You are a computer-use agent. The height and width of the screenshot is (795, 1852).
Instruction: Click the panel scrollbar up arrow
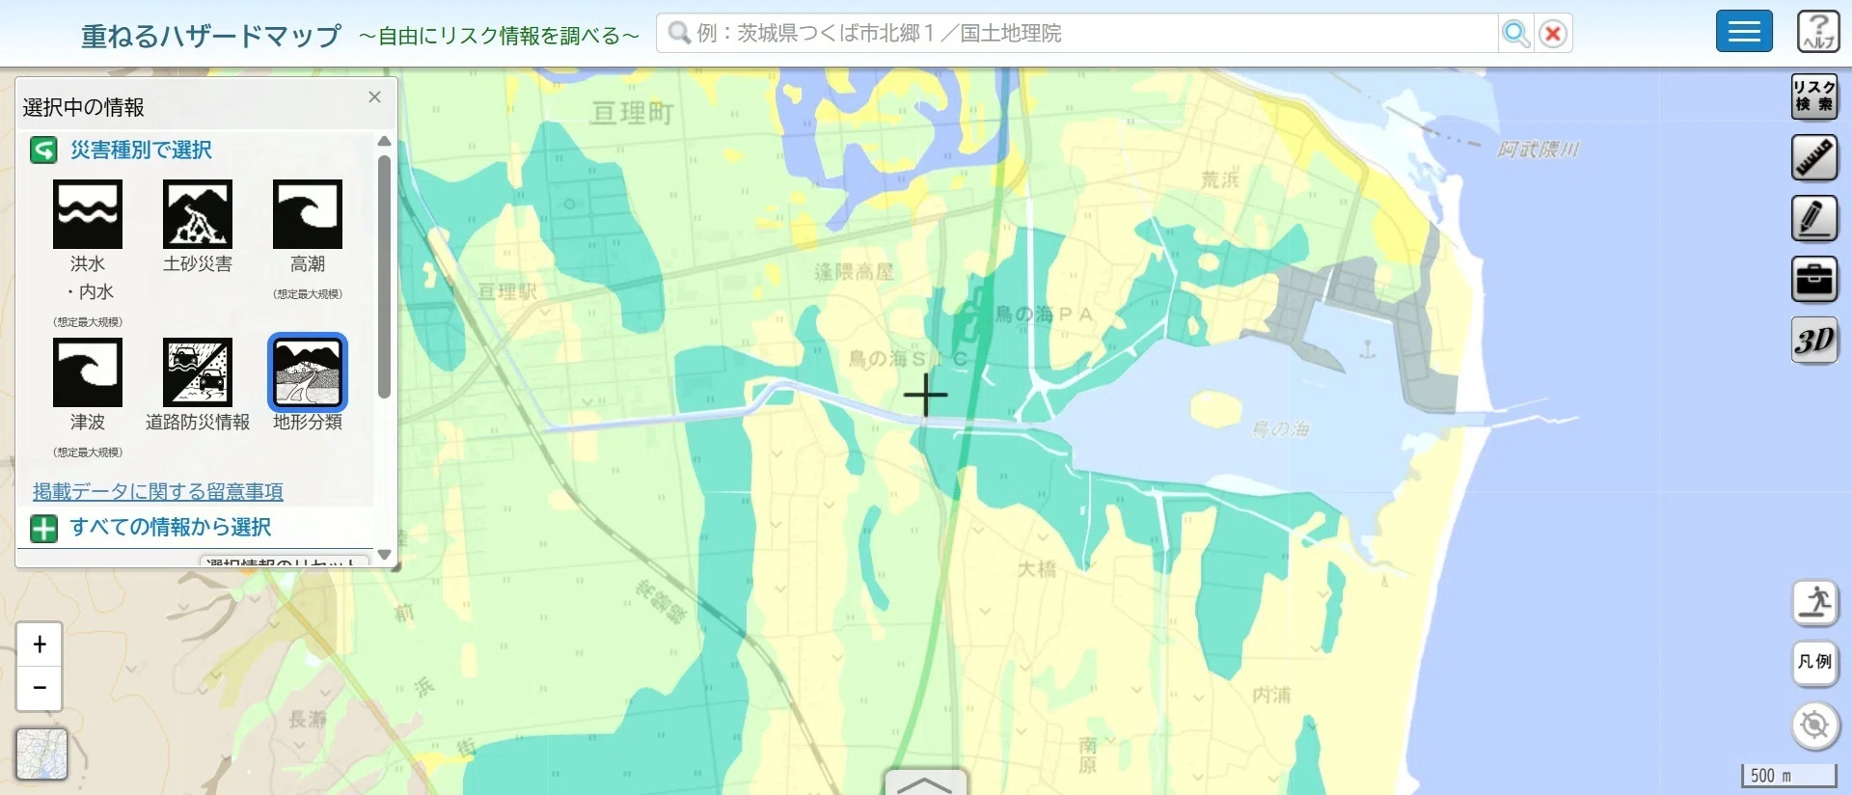coord(384,142)
